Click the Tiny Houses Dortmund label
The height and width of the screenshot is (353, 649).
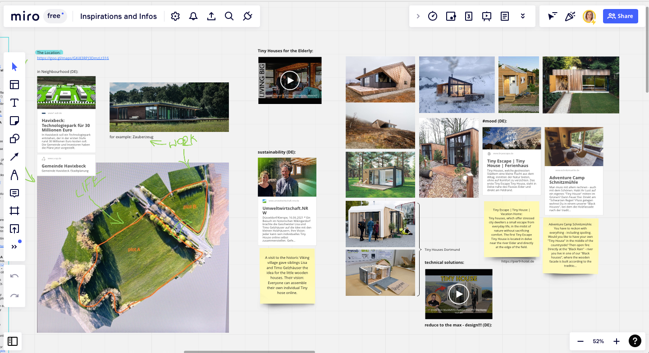(x=442, y=249)
